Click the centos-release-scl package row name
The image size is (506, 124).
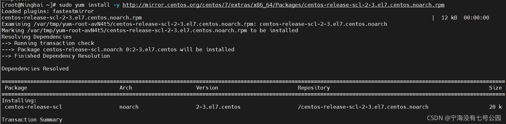coord(33,107)
